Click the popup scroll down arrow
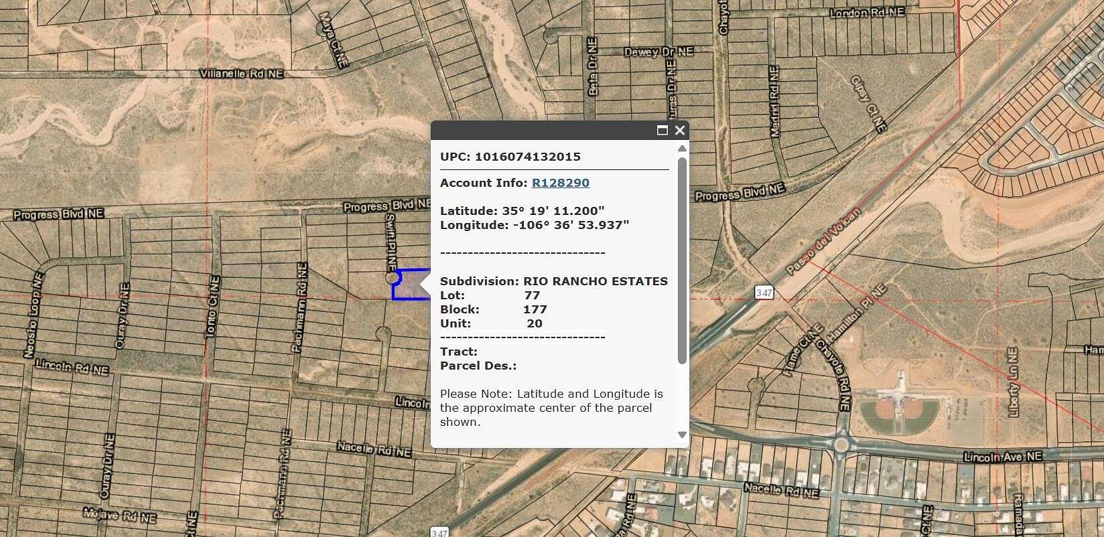 click(682, 435)
